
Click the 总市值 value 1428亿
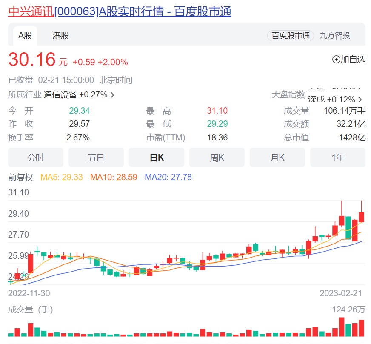(352, 138)
